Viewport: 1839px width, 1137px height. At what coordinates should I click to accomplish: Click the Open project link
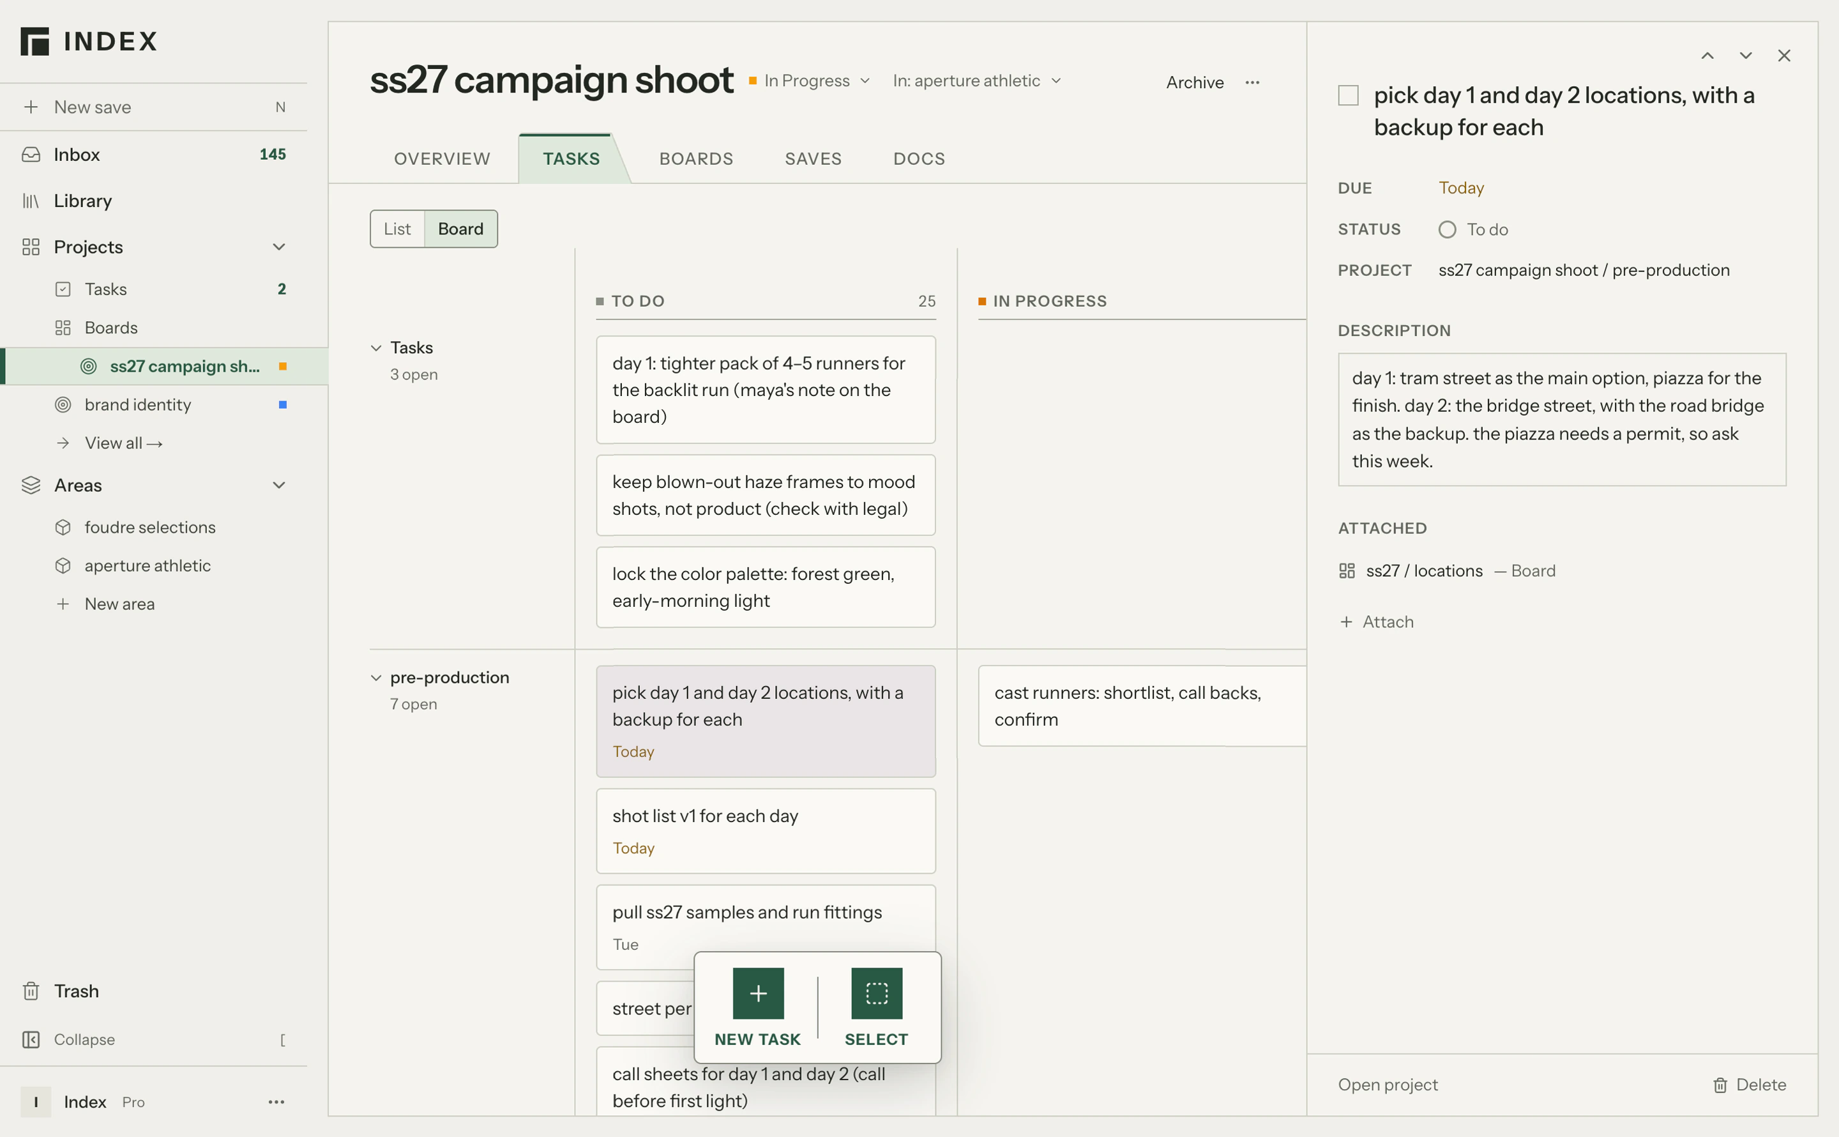pyautogui.click(x=1388, y=1085)
